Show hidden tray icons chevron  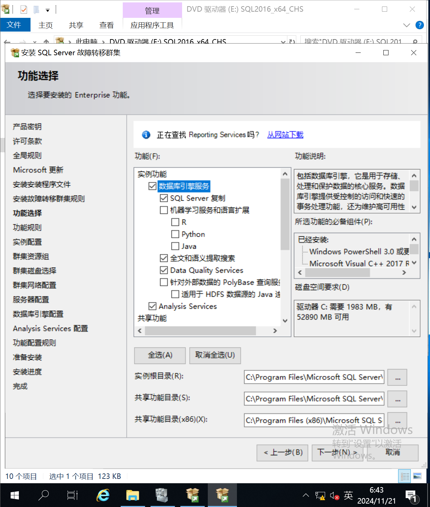tap(306, 495)
